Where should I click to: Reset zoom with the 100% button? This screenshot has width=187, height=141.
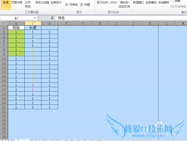tap(113, 3)
